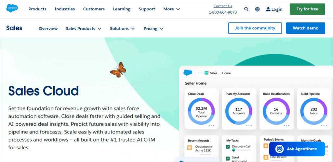Click the Monthly Goals heading

coord(311,141)
